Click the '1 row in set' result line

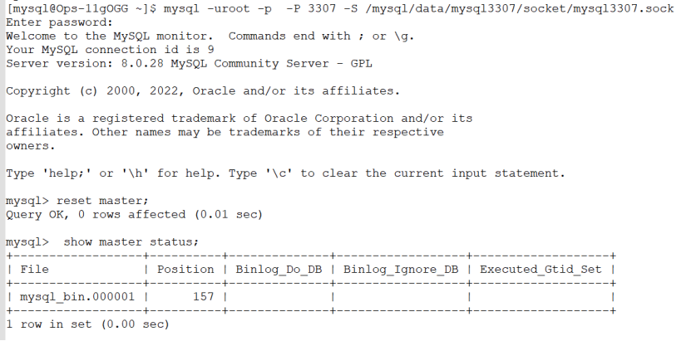(87, 324)
